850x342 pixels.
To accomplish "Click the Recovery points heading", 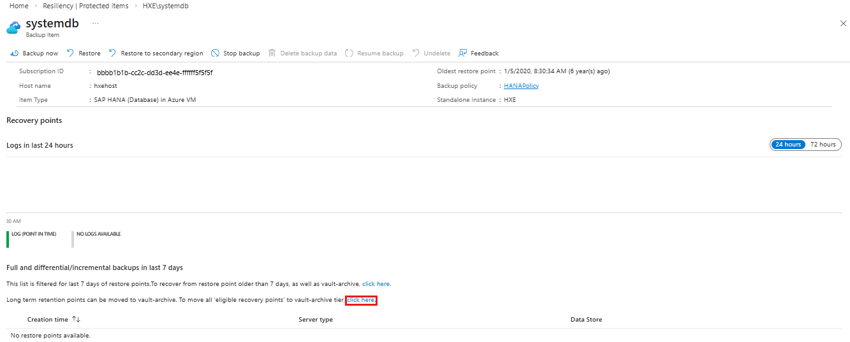I will pos(34,120).
